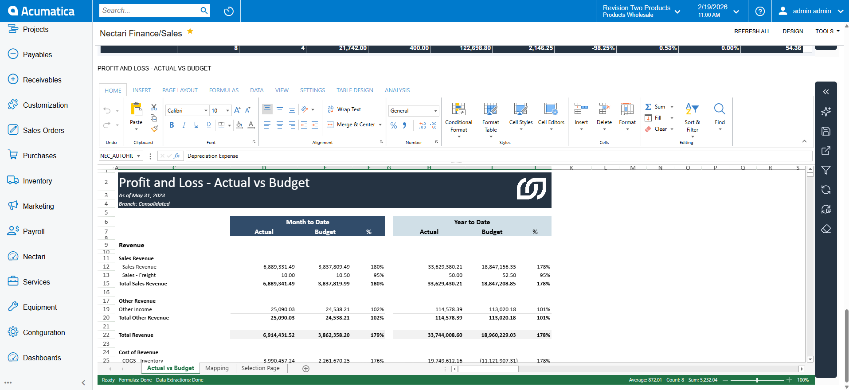The height and width of the screenshot is (390, 849).
Task: Toggle Wrap Text for selected cells
Action: (x=344, y=109)
